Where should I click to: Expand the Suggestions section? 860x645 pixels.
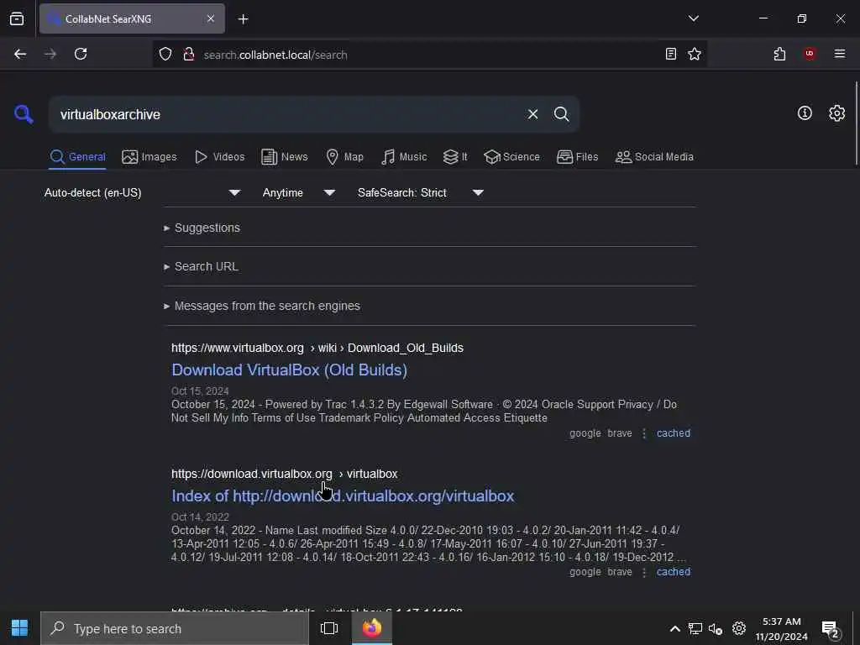(x=202, y=228)
